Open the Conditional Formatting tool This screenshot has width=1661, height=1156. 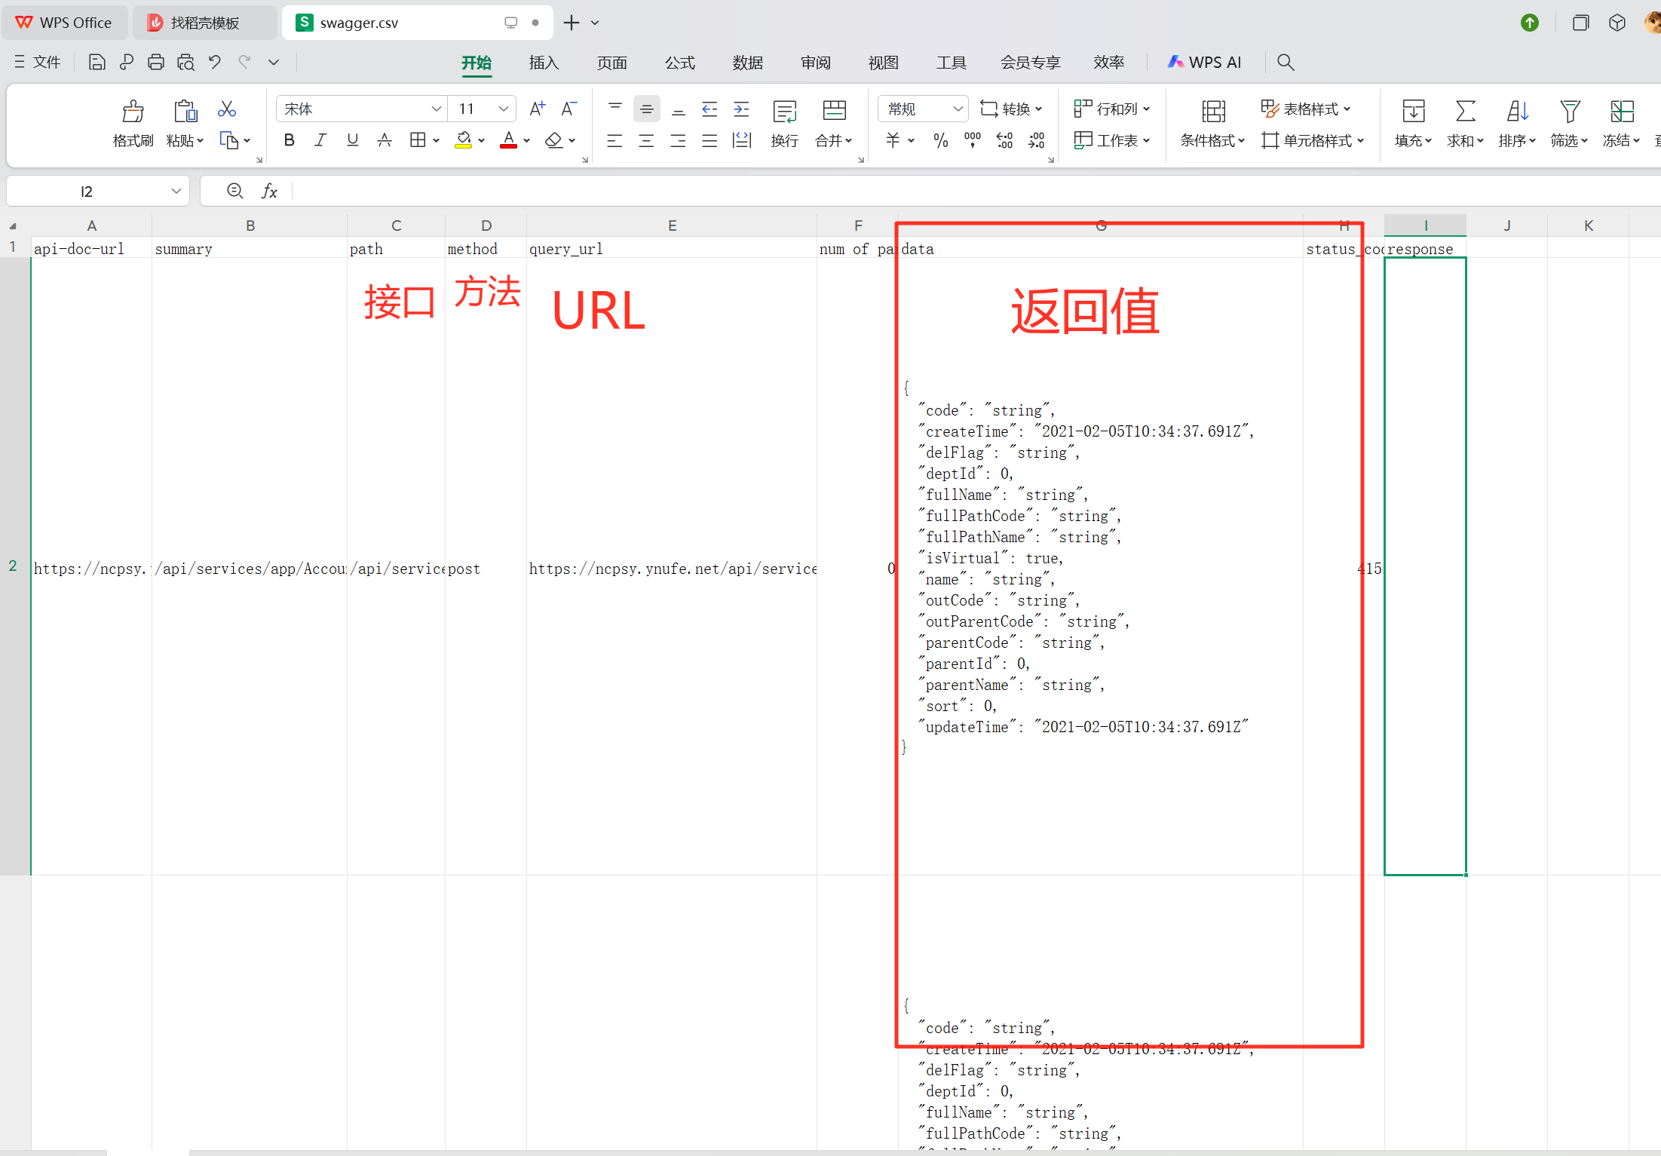(1212, 112)
